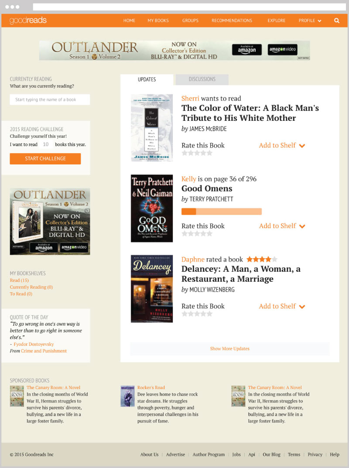Image resolution: width=349 pixels, height=468 pixels.
Task: Open the Good Omens book cover
Action: coord(152,208)
